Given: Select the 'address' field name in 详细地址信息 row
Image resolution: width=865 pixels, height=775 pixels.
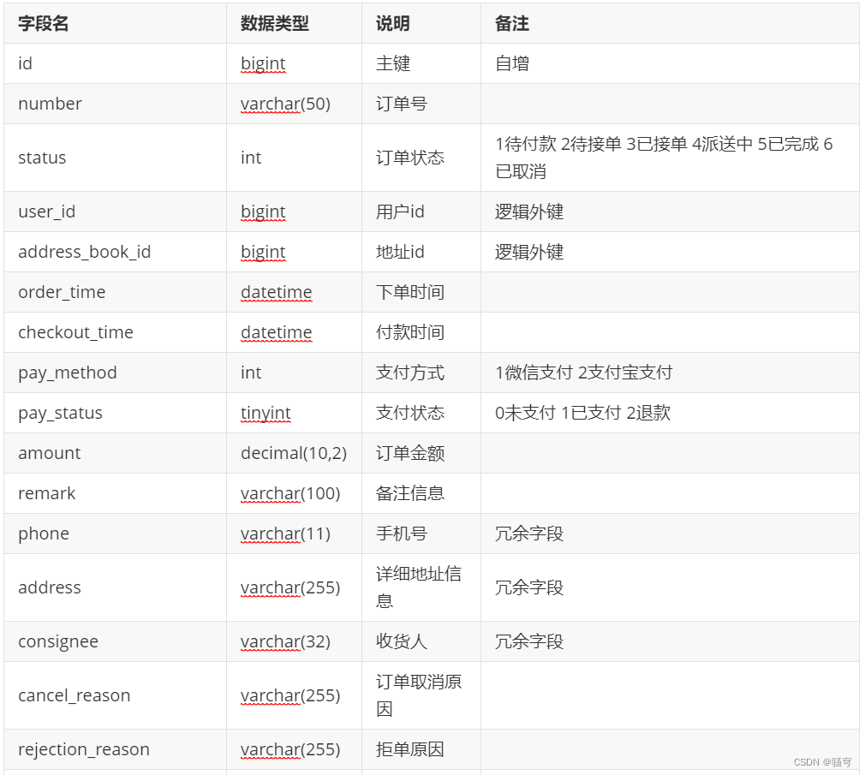Looking at the screenshot, I should click(49, 588).
